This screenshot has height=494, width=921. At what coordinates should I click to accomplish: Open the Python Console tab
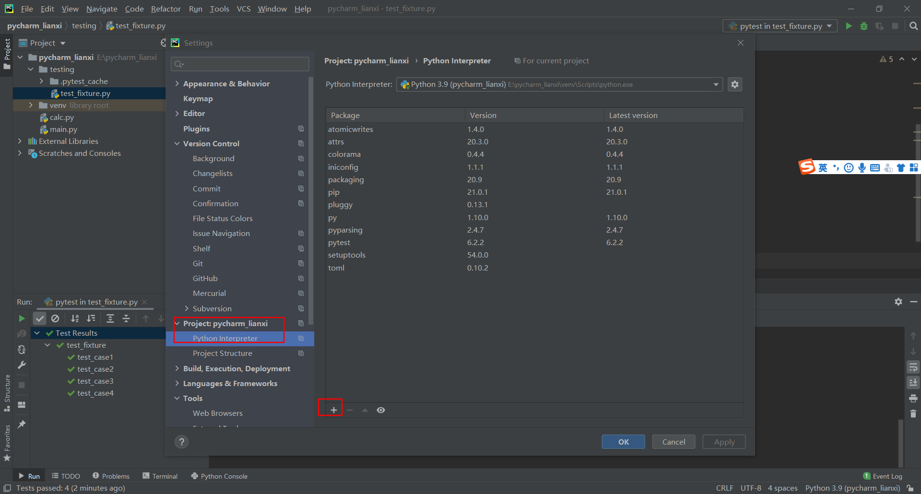click(x=219, y=476)
